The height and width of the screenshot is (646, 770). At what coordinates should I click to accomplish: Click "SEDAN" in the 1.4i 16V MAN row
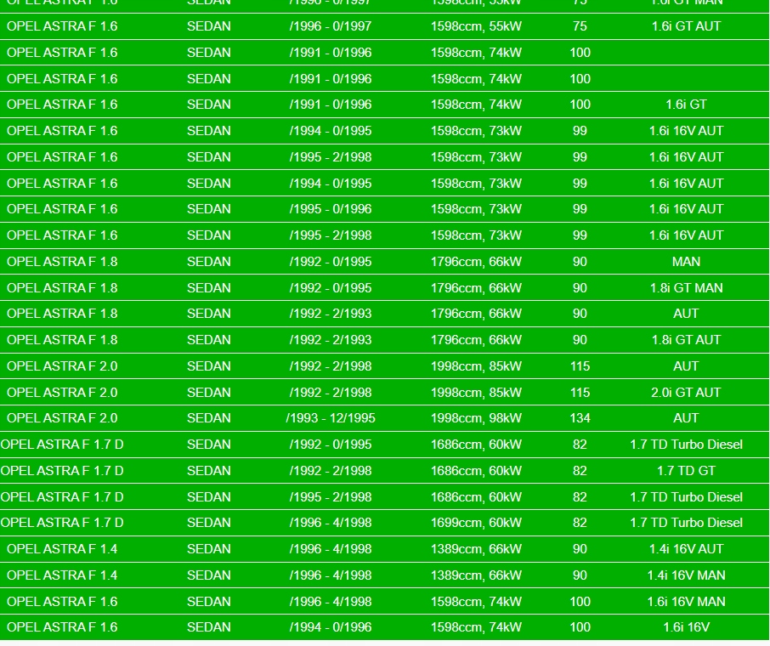click(208, 575)
